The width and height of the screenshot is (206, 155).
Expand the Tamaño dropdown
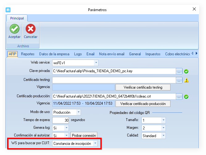click(163, 120)
